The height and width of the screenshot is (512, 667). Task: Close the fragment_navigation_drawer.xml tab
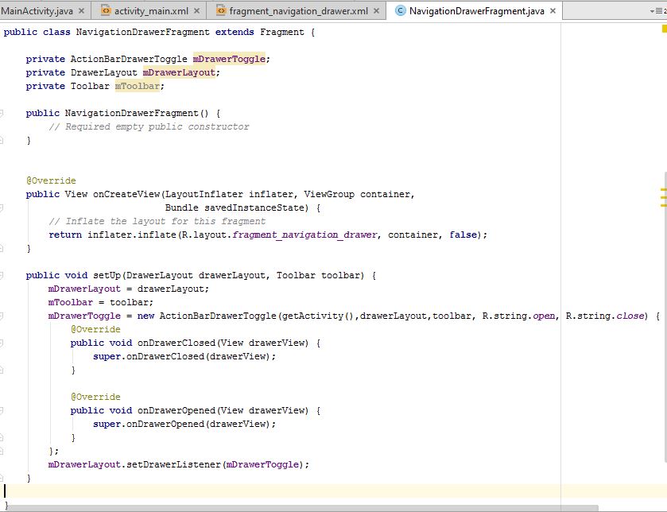point(377,11)
